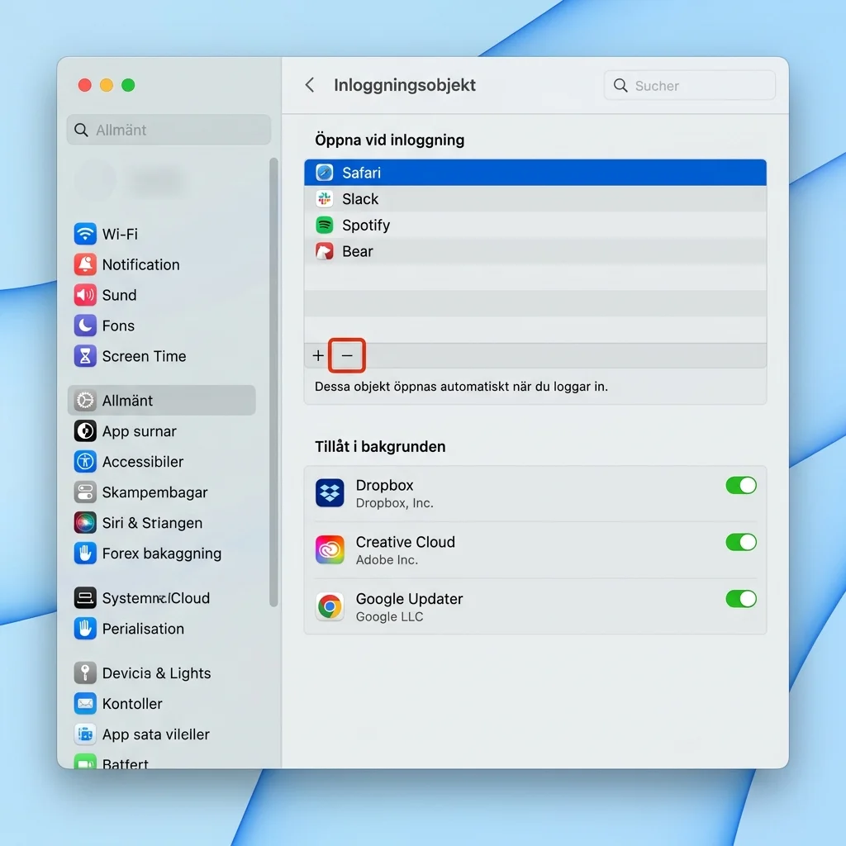Open Sund sidebar label

tap(119, 295)
